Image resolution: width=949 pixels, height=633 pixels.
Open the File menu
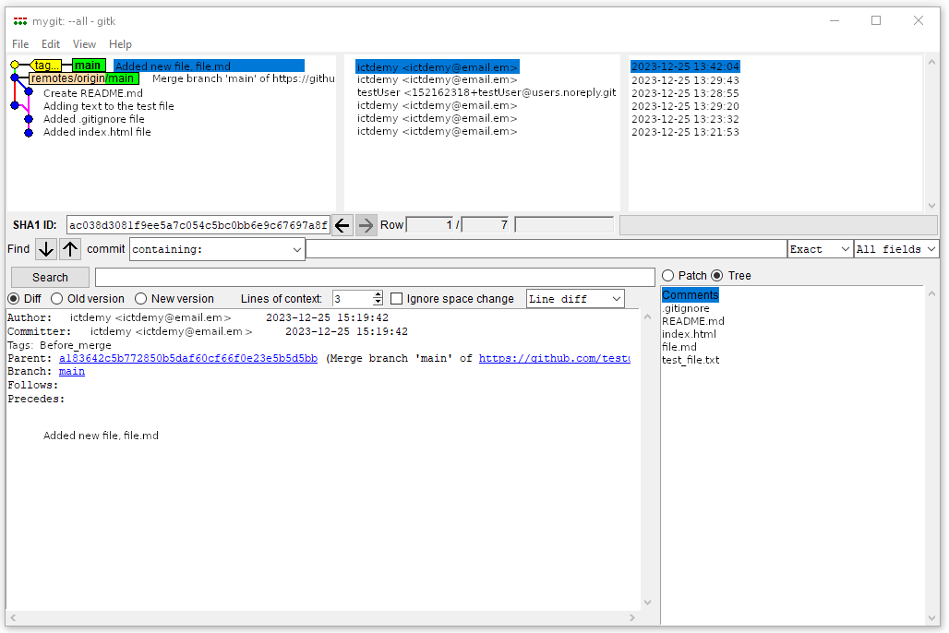[x=20, y=44]
